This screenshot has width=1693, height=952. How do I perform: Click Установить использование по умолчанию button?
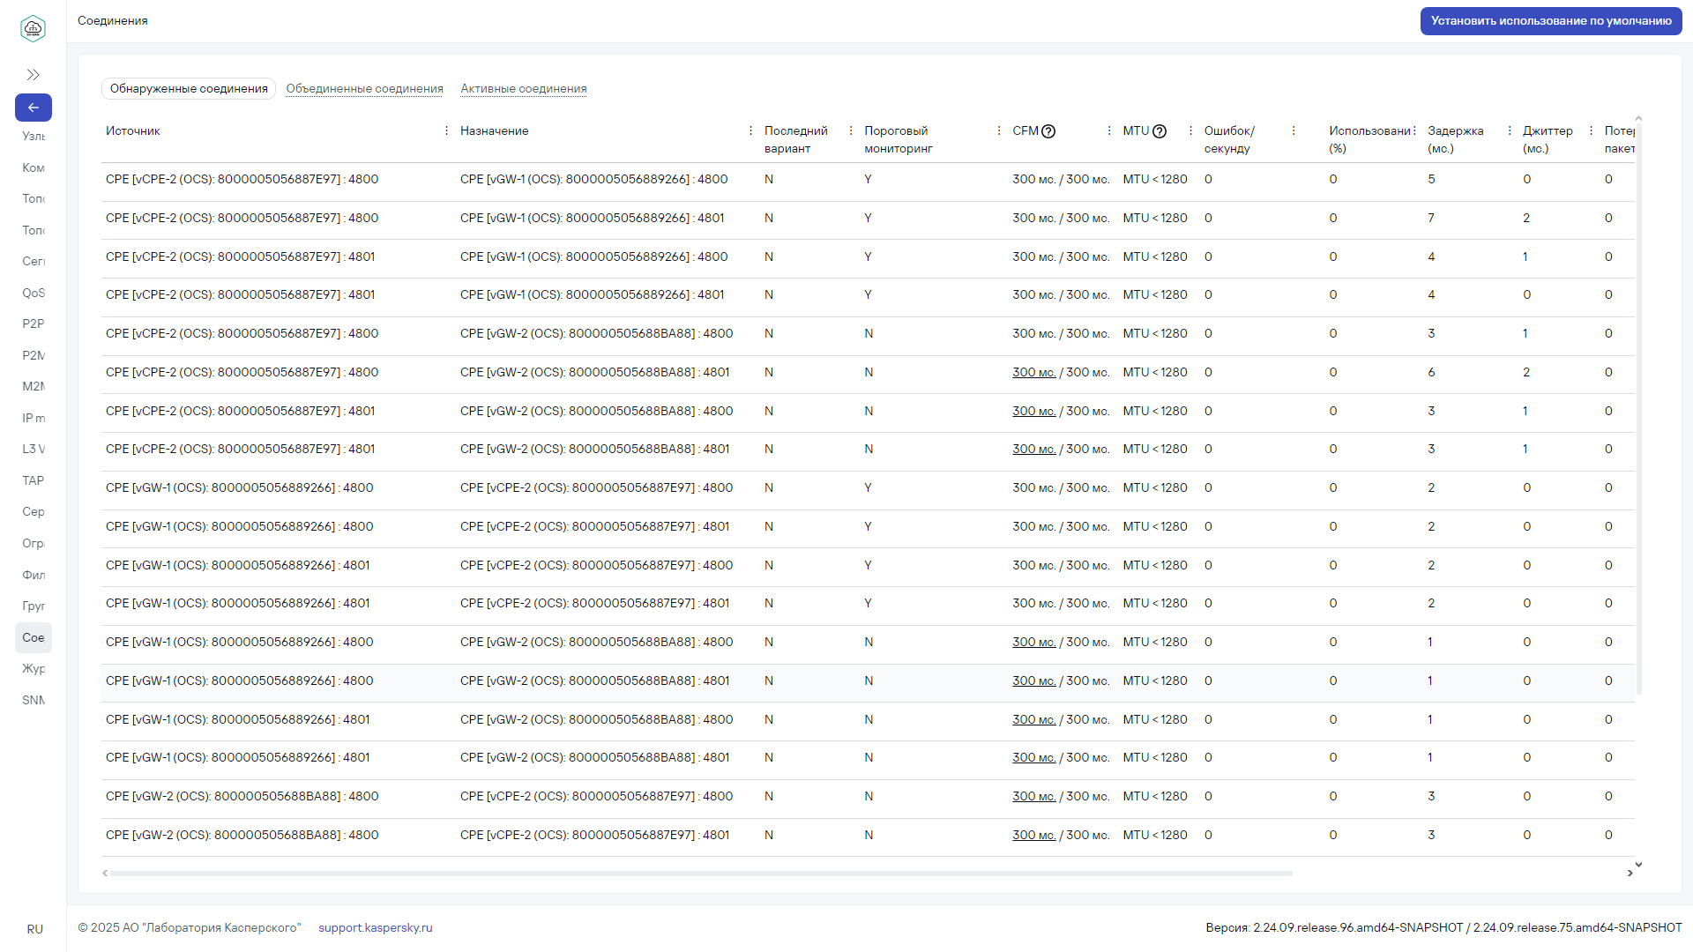click(x=1551, y=21)
